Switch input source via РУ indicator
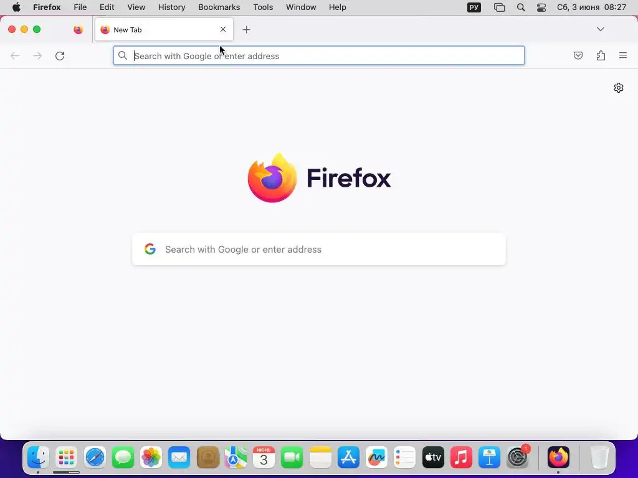The width and height of the screenshot is (638, 478). click(474, 7)
